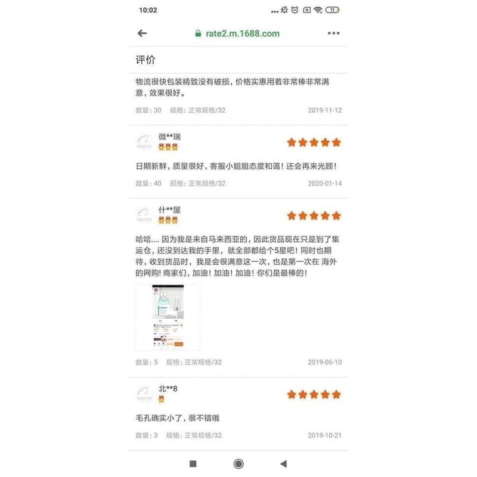Tap medal badges under 什**屋 username
This screenshot has width=477, height=477.
coord(168,221)
